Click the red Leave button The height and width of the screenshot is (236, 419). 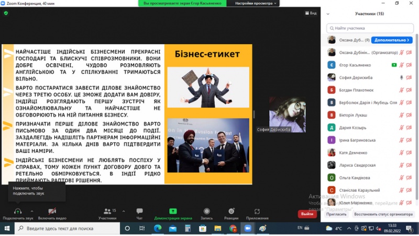(307, 214)
